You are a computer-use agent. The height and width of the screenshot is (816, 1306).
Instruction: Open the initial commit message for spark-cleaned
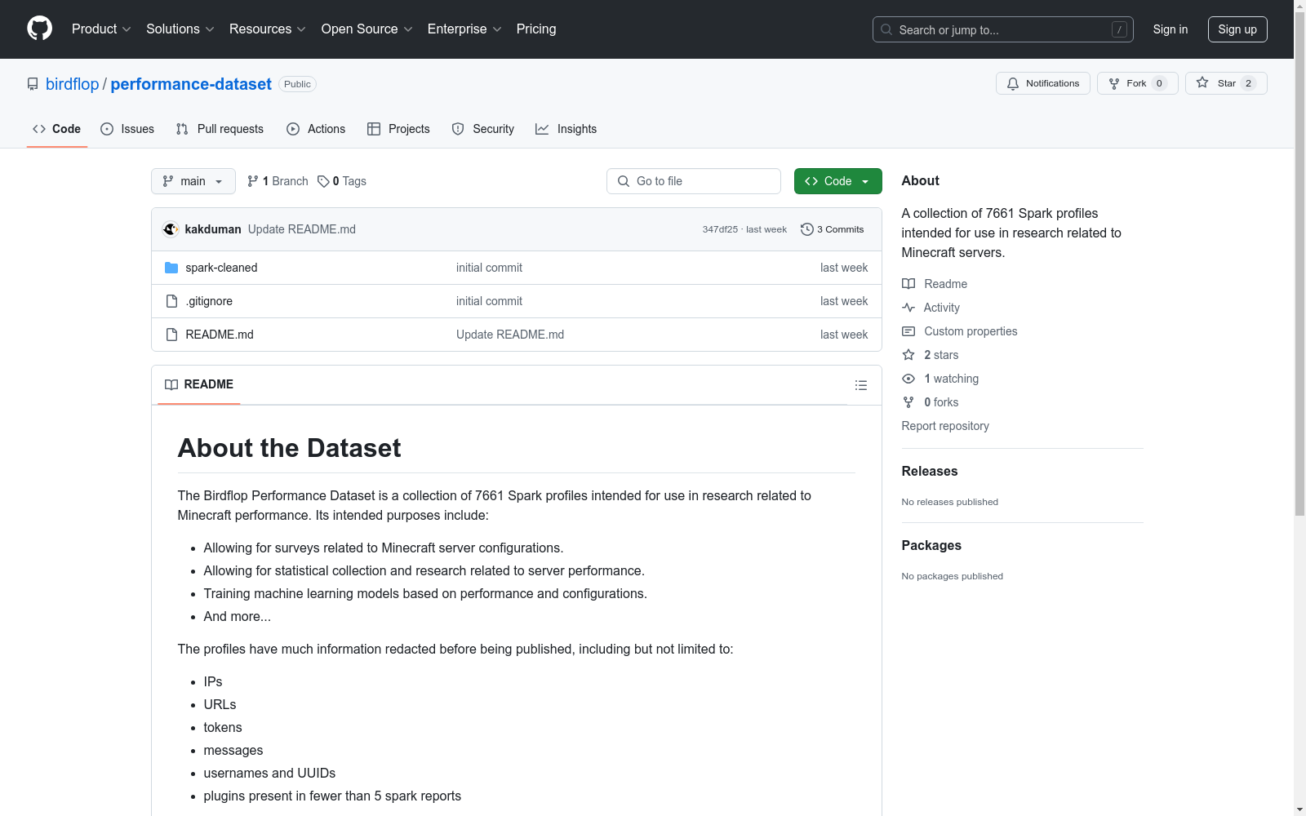pos(489,268)
